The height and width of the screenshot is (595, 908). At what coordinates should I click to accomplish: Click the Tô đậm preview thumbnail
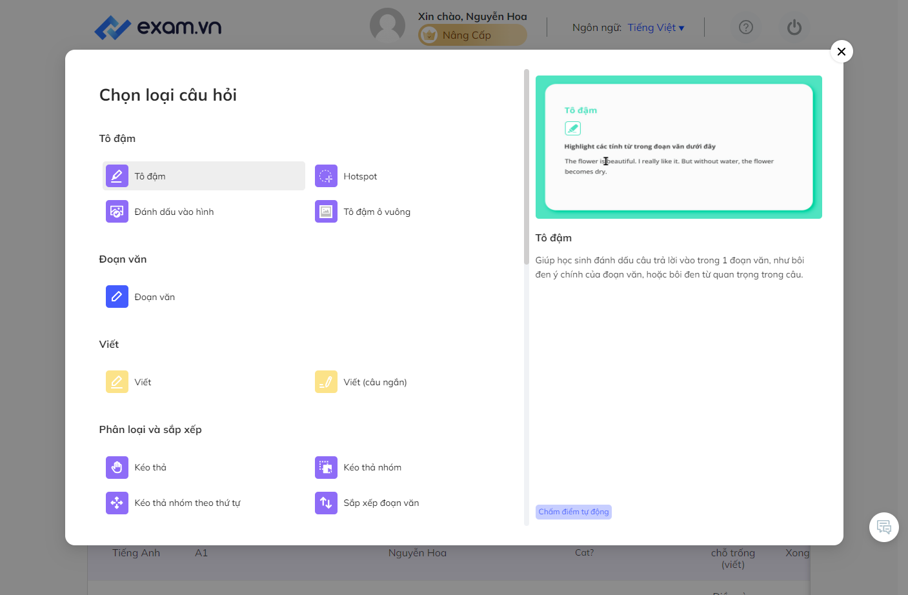click(x=679, y=147)
